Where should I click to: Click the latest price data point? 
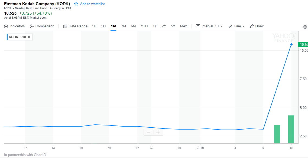[291, 44]
